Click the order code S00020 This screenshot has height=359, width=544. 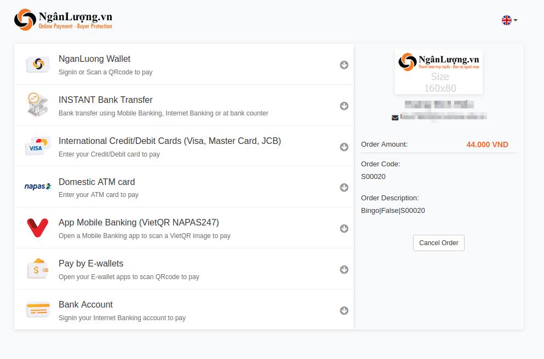(x=373, y=177)
